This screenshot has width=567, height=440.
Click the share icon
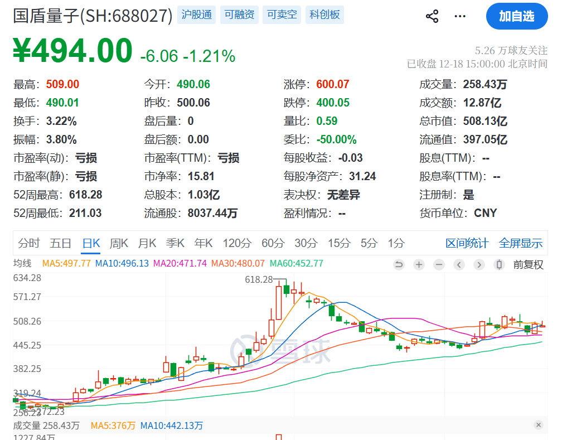tap(432, 16)
